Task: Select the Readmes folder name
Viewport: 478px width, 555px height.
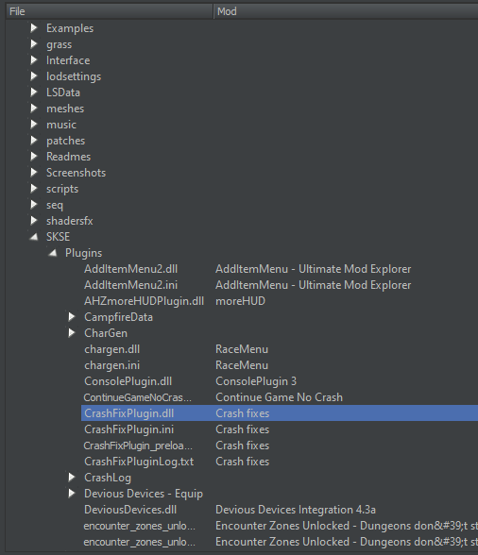Action: (68, 157)
